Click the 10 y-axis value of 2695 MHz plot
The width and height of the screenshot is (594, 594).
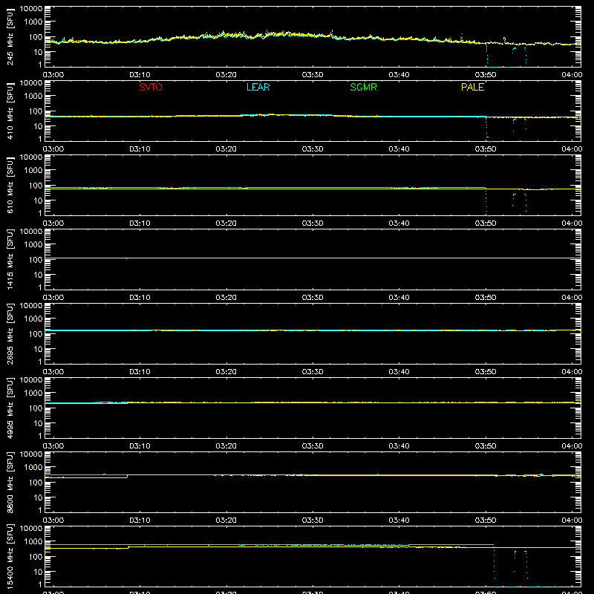[x=39, y=349]
